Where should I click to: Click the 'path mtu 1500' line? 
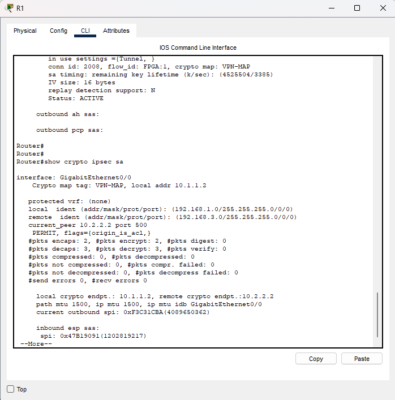(149, 304)
